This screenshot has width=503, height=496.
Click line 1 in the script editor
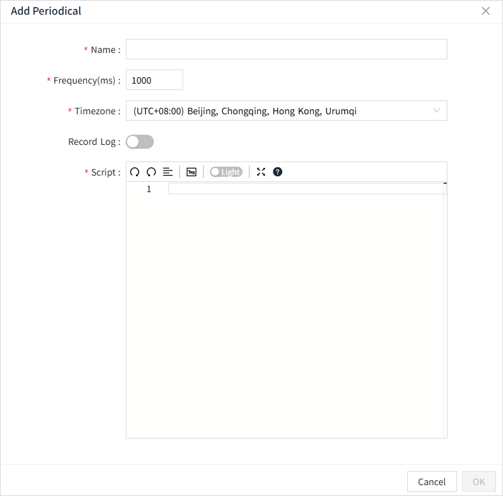pyautogui.click(x=306, y=189)
